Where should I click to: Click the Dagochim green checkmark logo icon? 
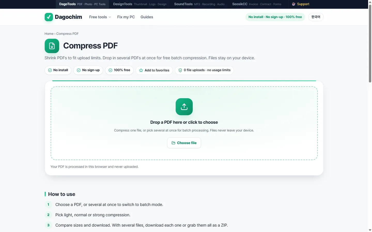point(49,17)
